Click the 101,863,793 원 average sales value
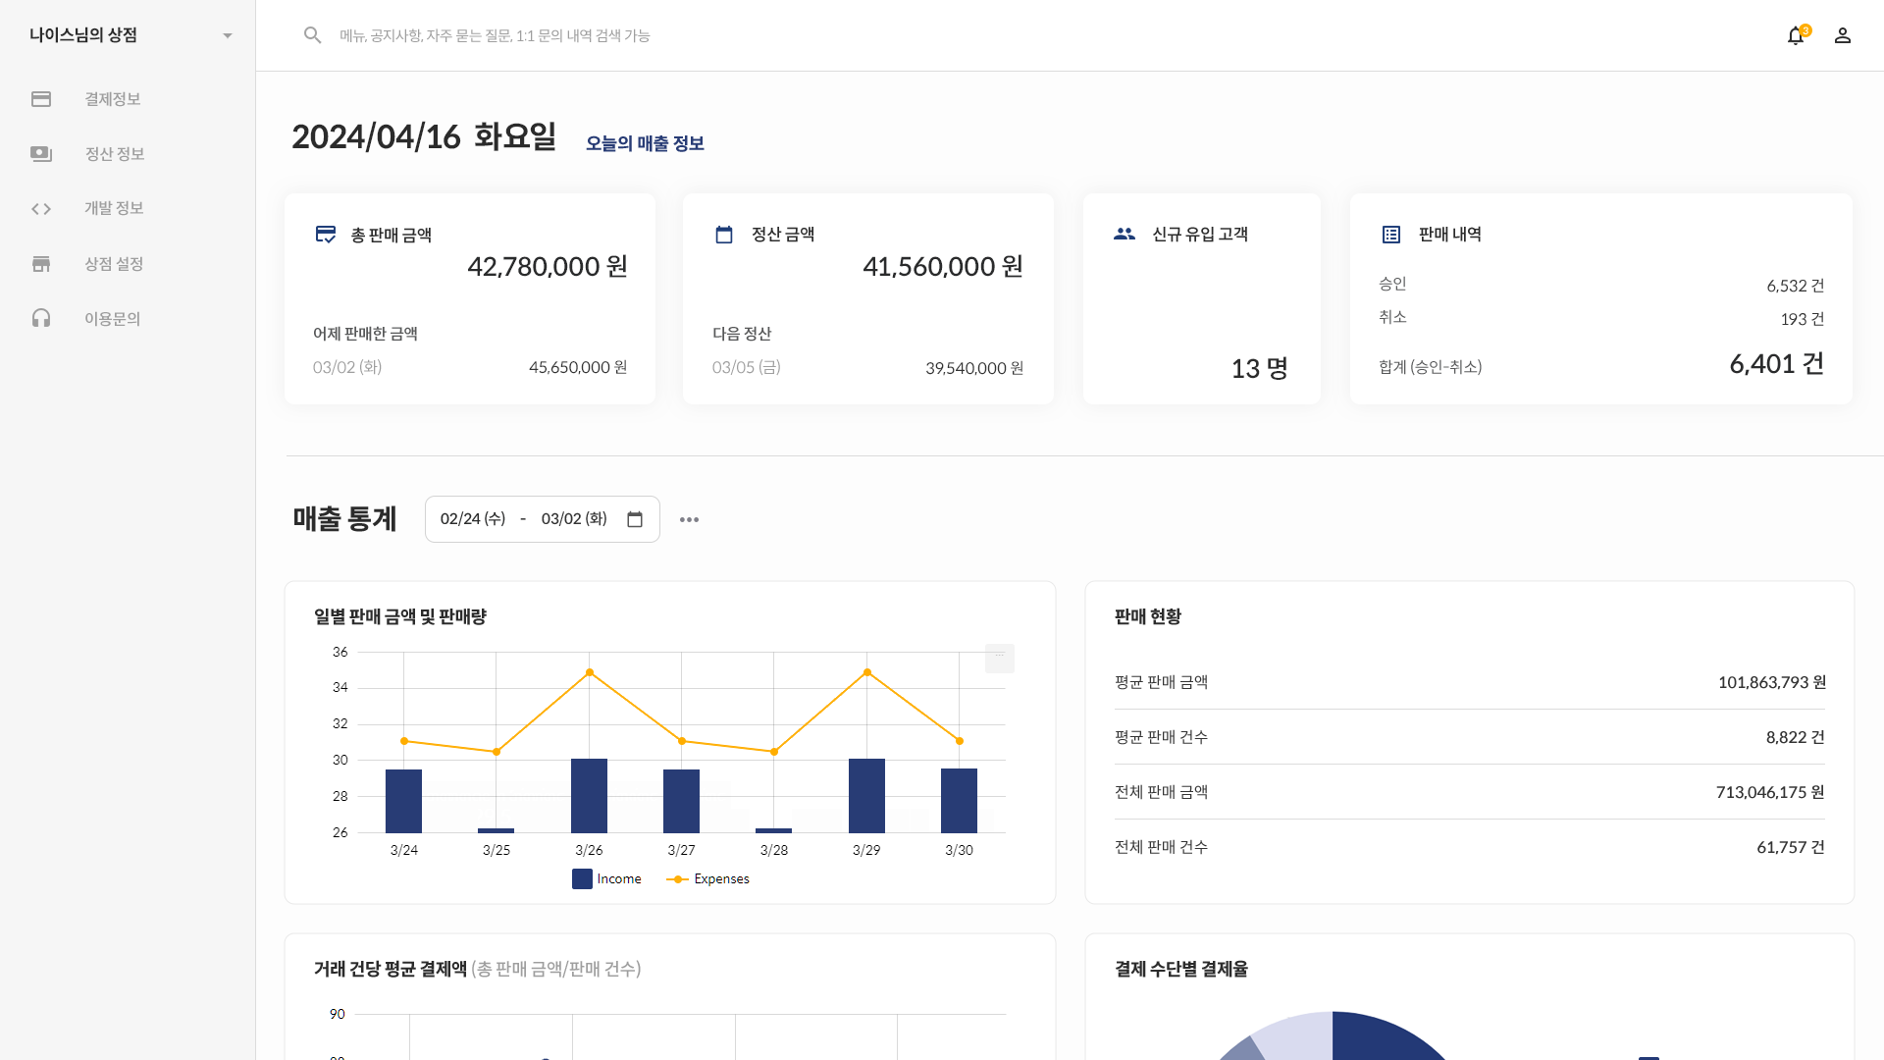 point(1772,682)
